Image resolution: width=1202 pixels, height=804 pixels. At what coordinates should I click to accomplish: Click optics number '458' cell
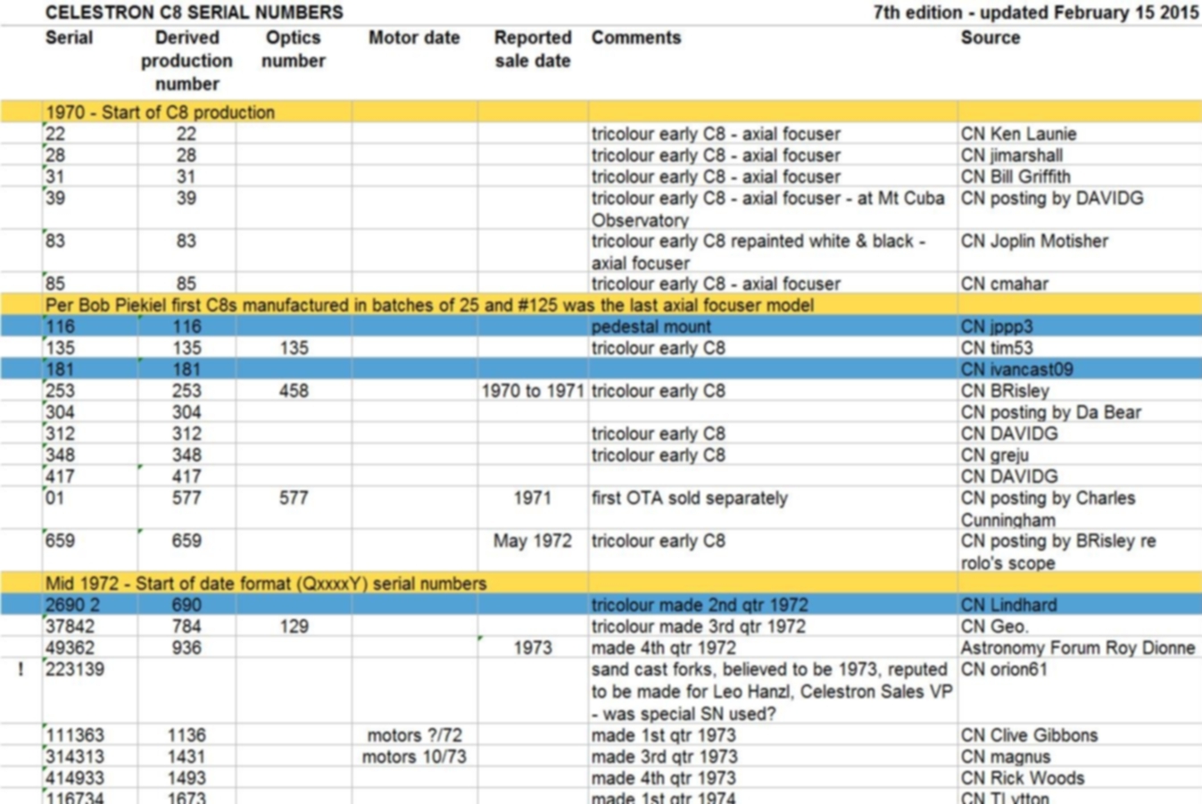pos(294,391)
